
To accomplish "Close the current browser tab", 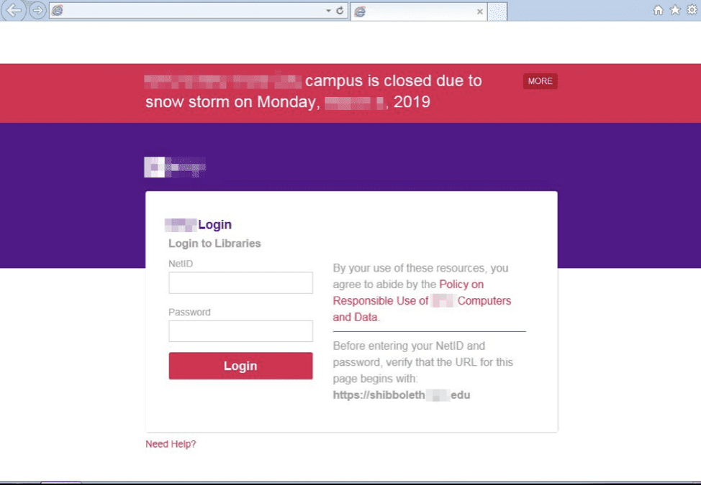I will [x=480, y=11].
